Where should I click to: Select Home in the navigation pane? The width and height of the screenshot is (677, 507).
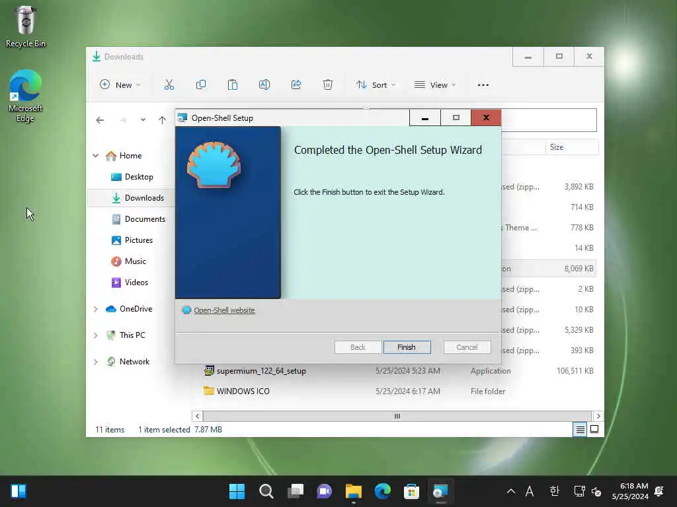point(130,156)
